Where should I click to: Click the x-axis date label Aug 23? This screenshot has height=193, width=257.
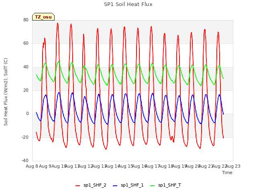[x=233, y=166]
